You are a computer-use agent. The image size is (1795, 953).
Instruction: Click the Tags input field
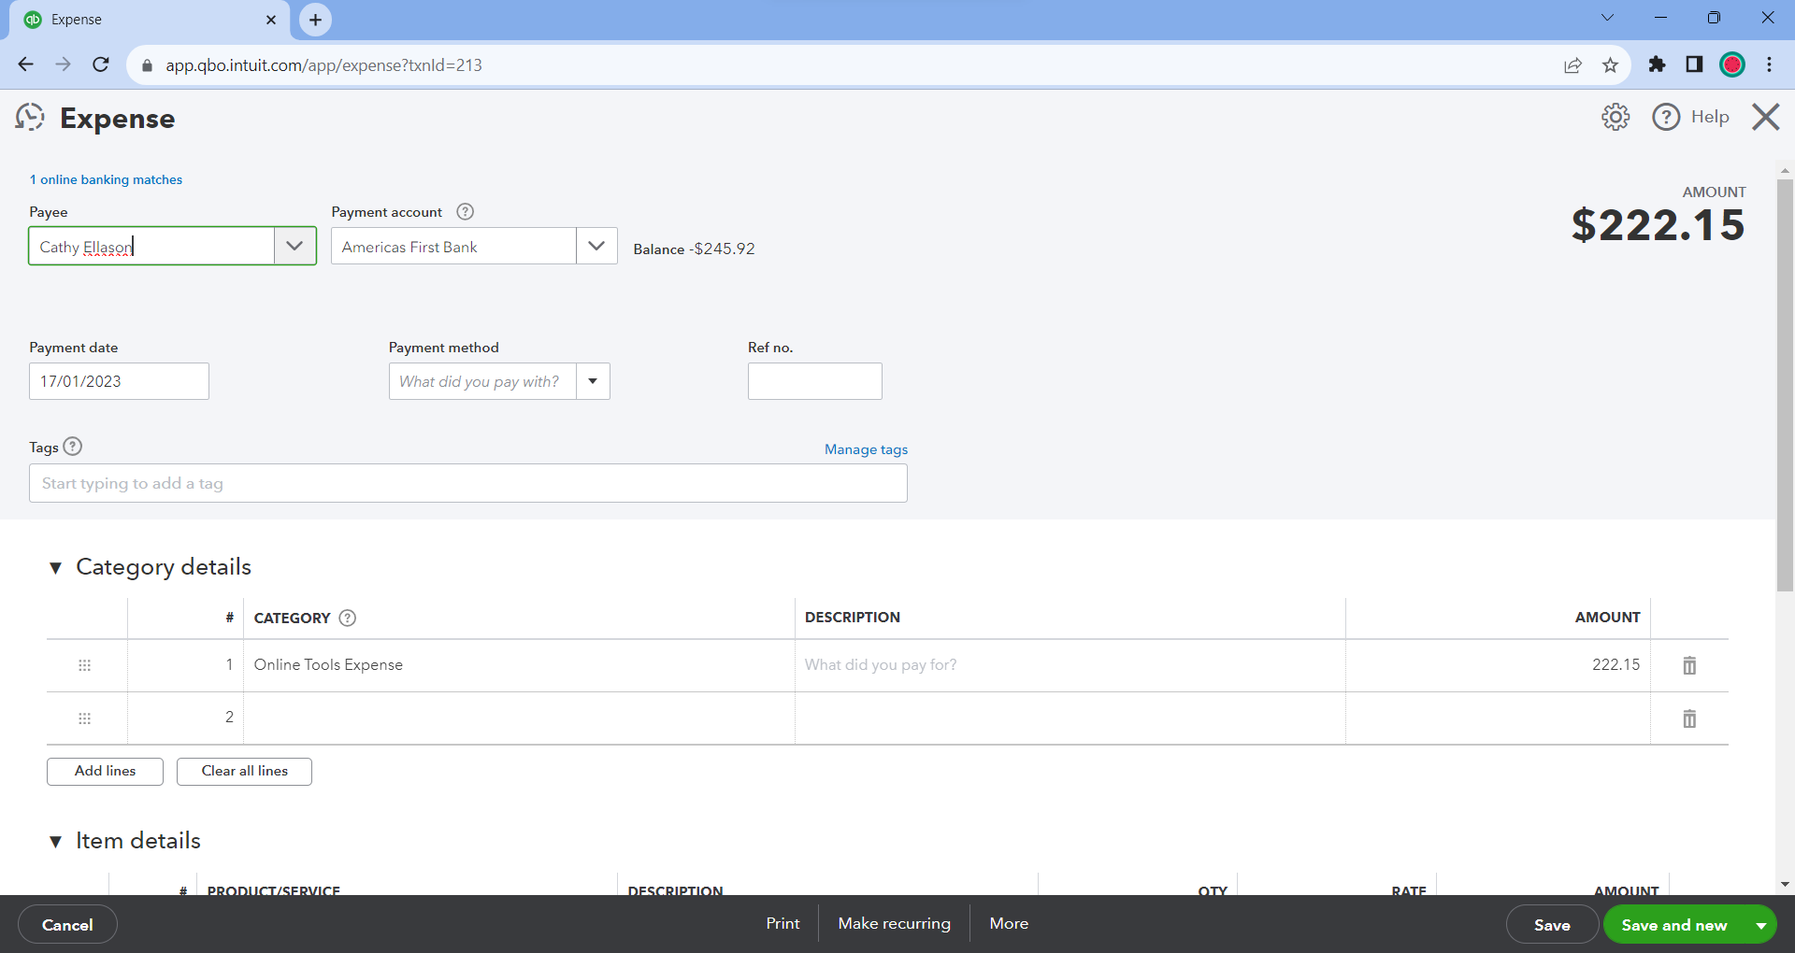pyautogui.click(x=467, y=483)
